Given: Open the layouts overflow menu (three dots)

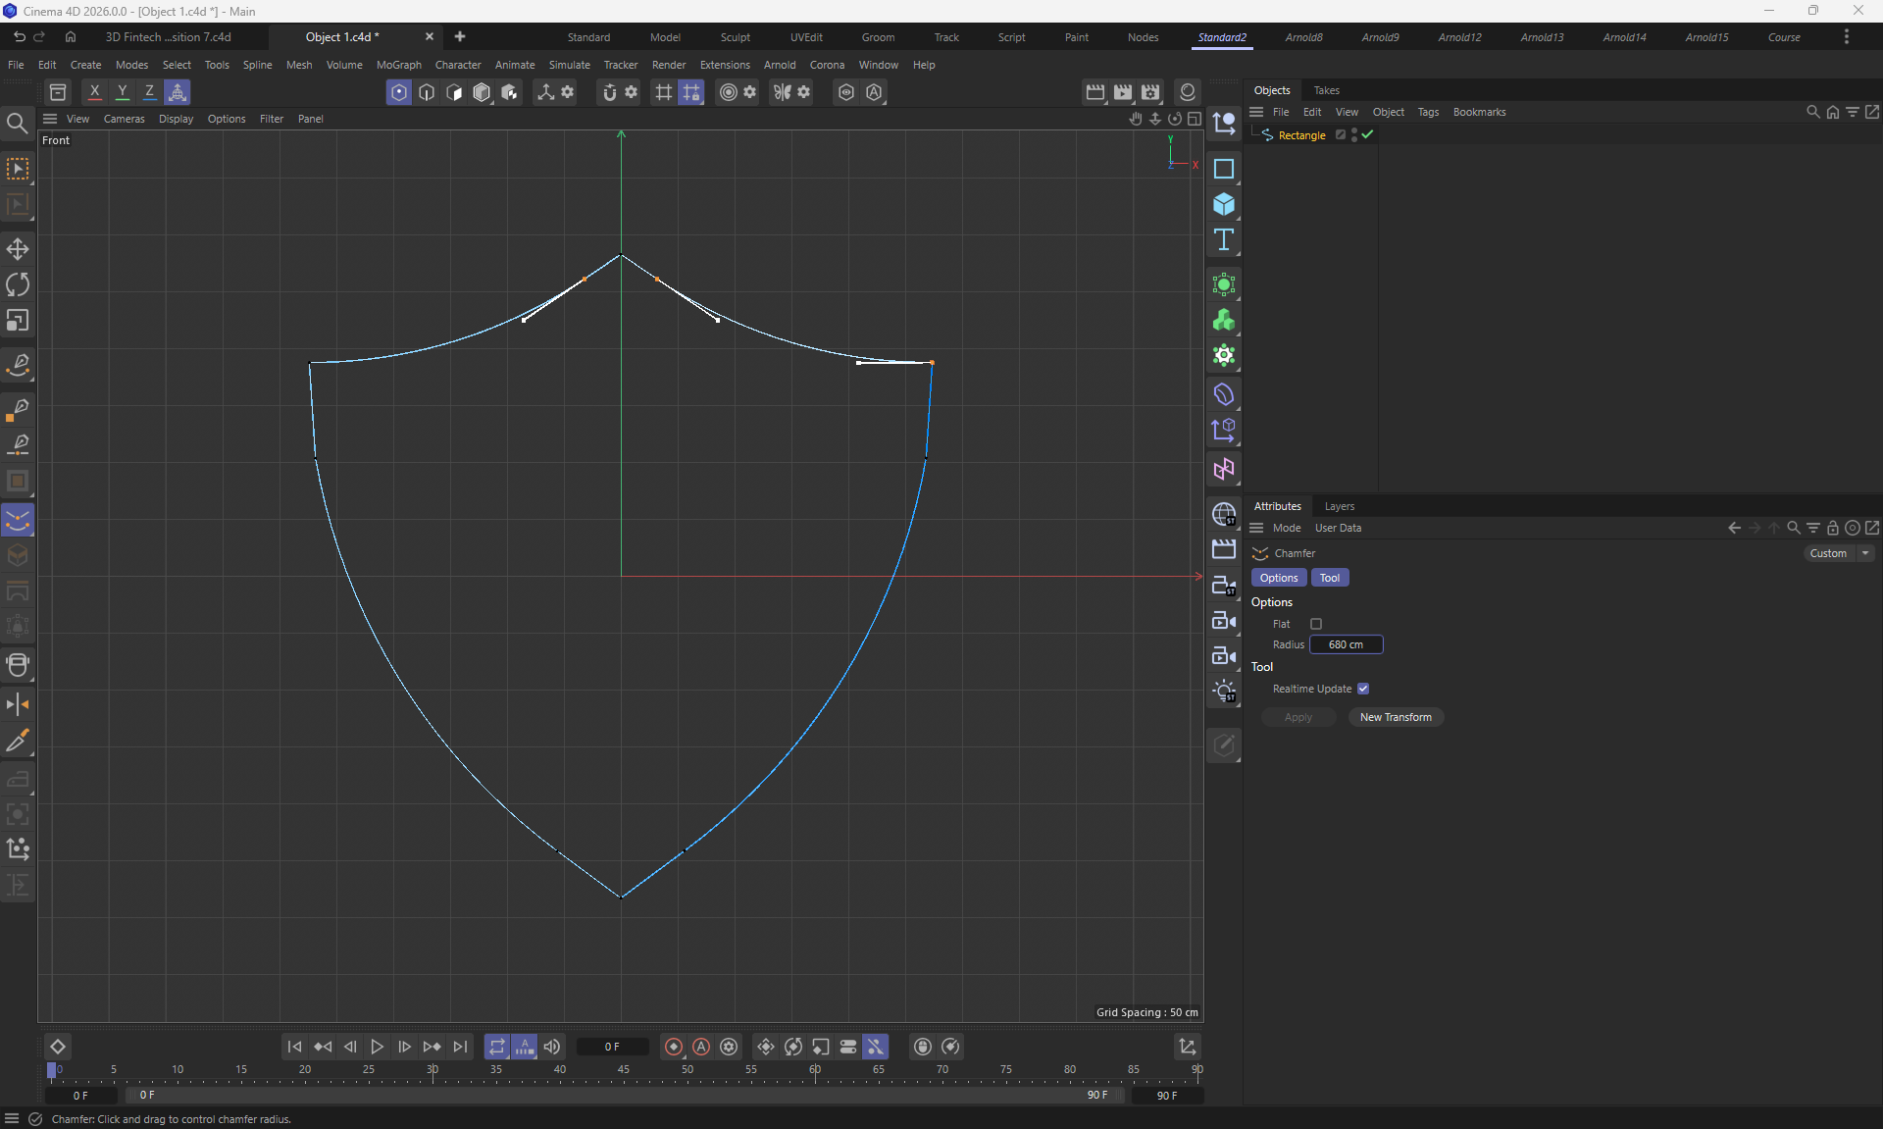Looking at the screenshot, I should pyautogui.click(x=1847, y=37).
